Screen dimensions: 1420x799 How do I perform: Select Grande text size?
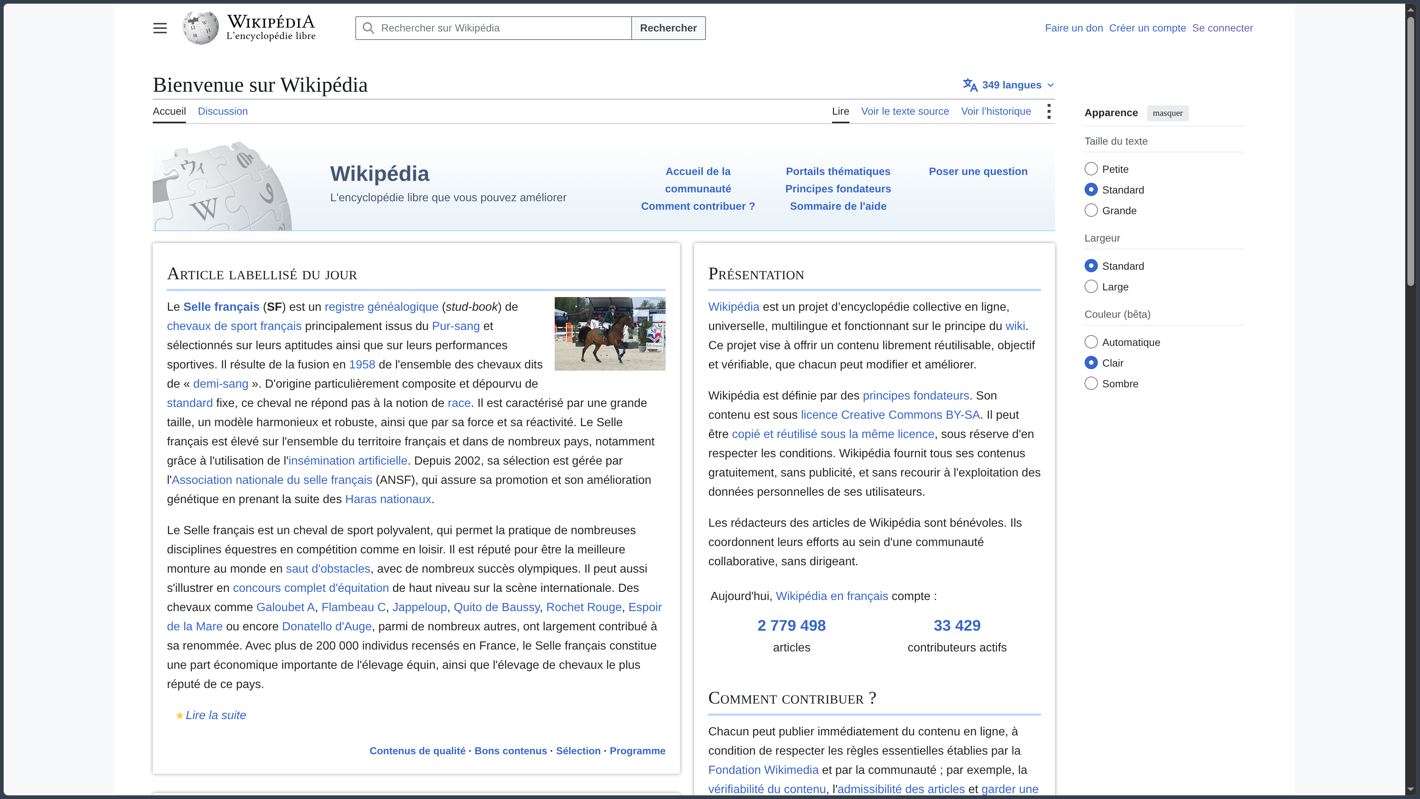tap(1091, 210)
